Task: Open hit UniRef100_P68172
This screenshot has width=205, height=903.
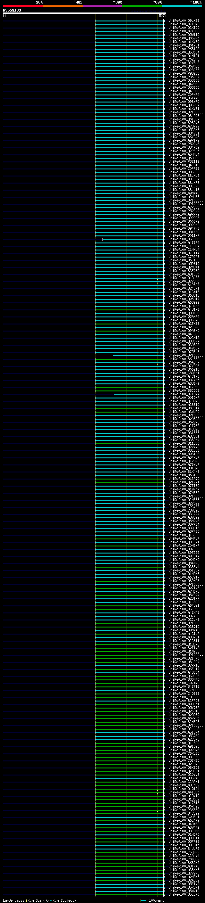Action: [184, 49]
